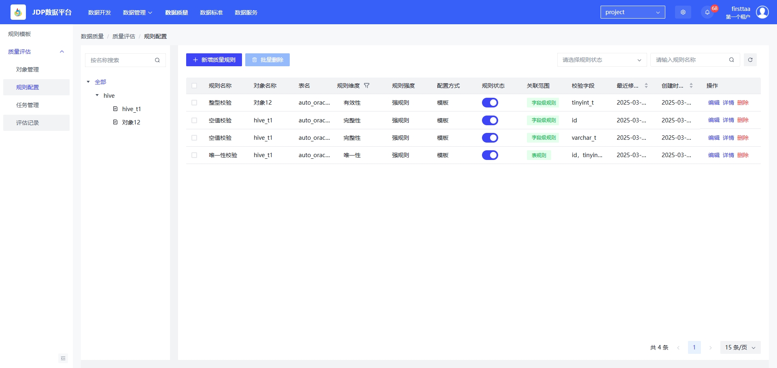
Task: Click 数据质量 breadcrumb link
Action: 92,36
